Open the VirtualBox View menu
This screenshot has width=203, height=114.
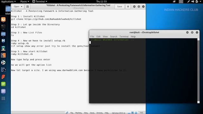coord(86,113)
